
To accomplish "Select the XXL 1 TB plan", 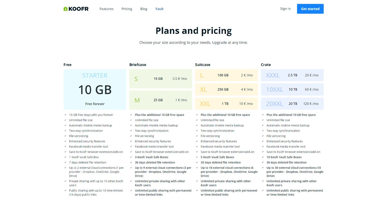I will click(226, 104).
